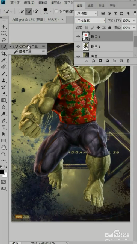Add a layer mask
Viewport: 137px width, 244px height.
point(100,61)
